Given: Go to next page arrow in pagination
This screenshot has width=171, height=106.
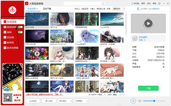Looking at the screenshot, I should [124, 94].
